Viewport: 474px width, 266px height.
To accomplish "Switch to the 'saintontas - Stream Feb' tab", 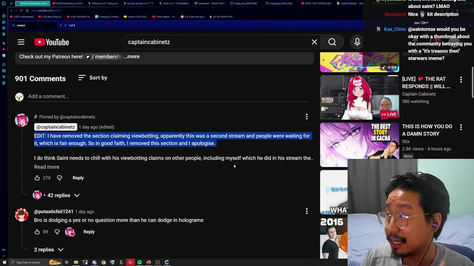I will [211, 3].
